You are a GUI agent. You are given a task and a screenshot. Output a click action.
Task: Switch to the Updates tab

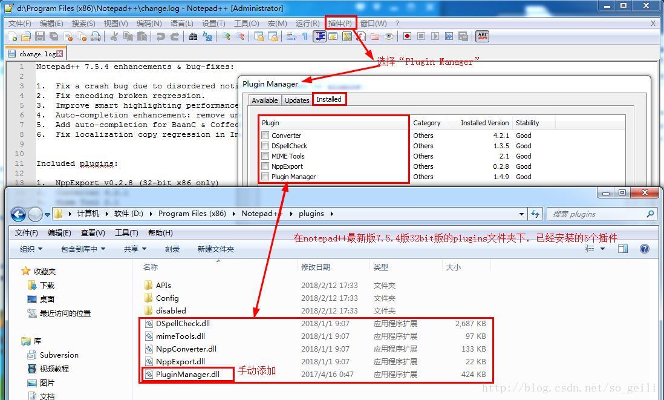[297, 100]
